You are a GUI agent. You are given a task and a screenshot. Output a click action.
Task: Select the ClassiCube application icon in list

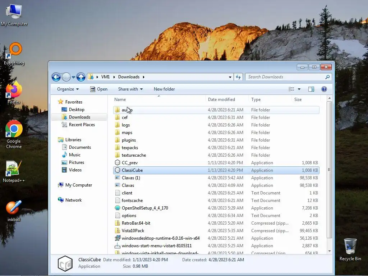pos(118,170)
